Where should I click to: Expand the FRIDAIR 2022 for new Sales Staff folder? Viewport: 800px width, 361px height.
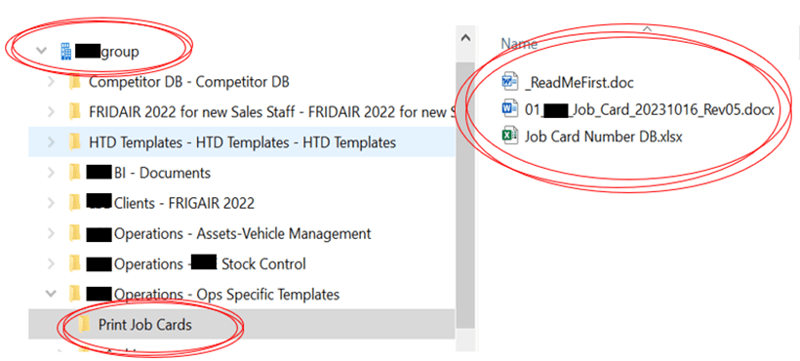coord(51,111)
